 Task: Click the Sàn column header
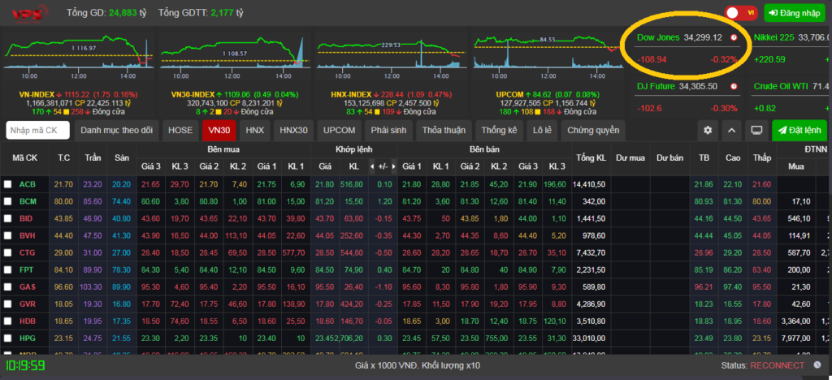[x=122, y=158]
